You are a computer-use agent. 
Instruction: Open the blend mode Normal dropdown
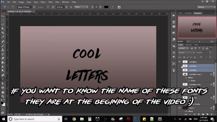tap(186, 53)
